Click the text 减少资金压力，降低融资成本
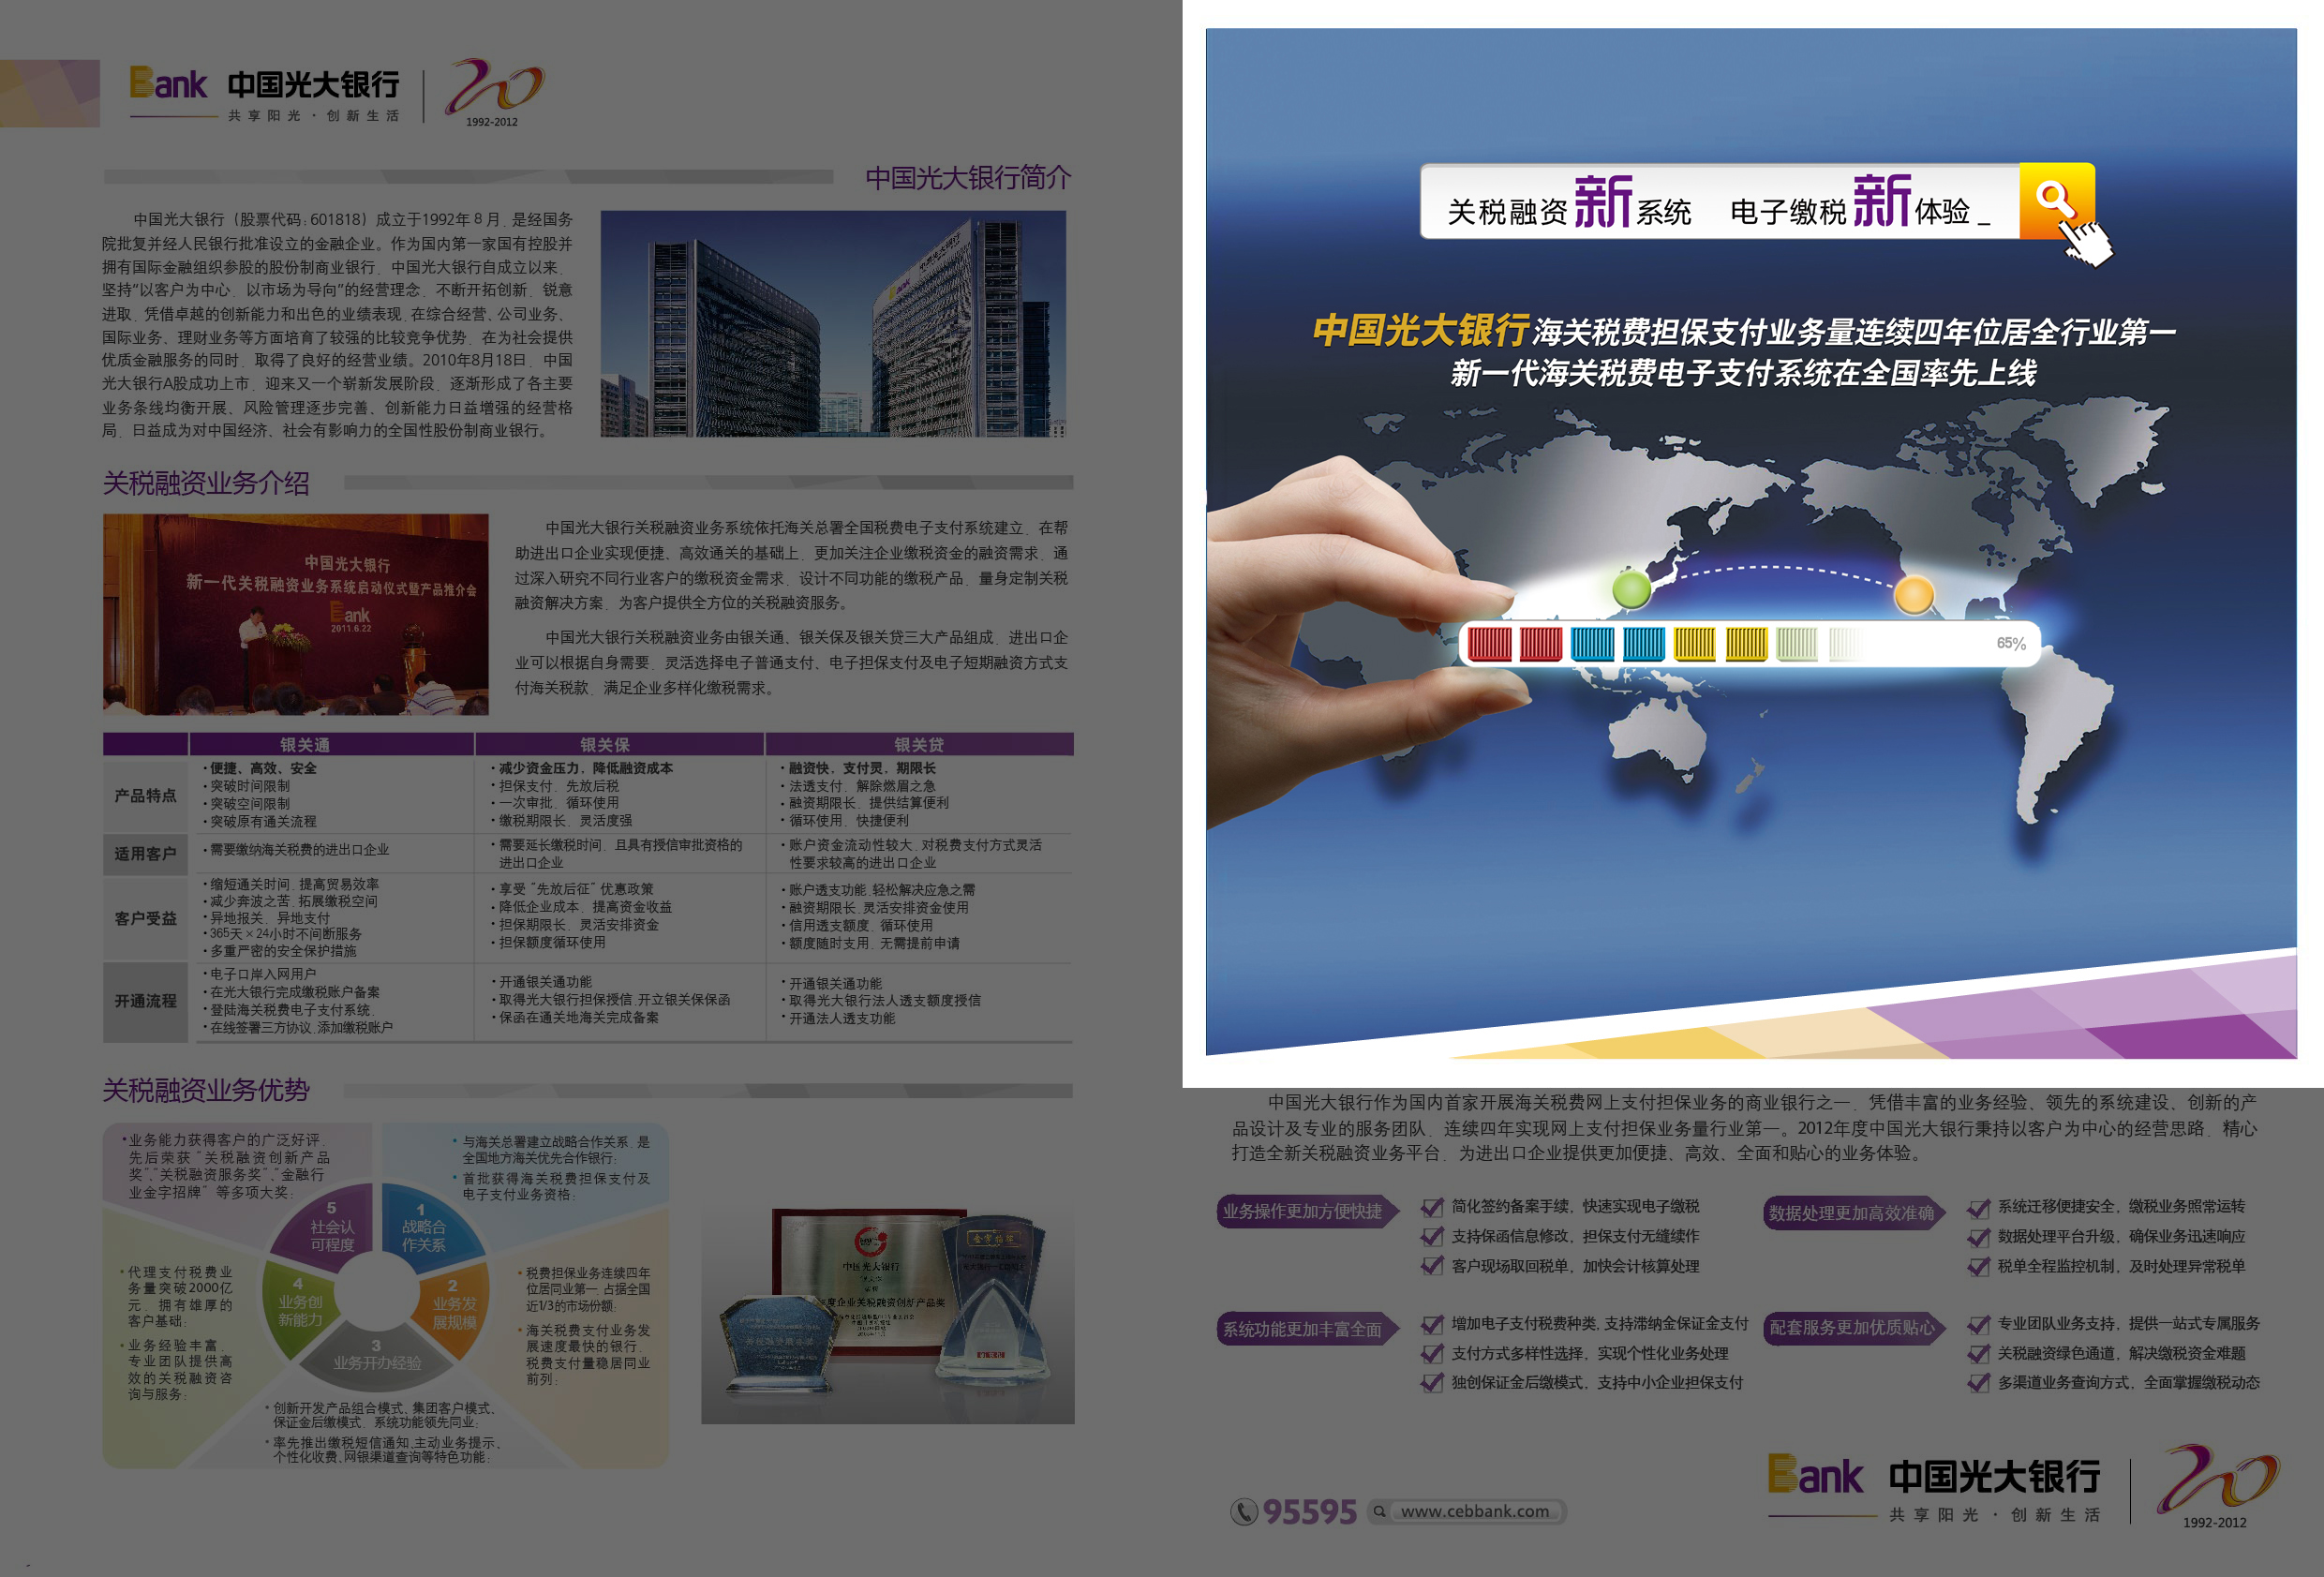2324x1577 pixels. click(x=585, y=768)
